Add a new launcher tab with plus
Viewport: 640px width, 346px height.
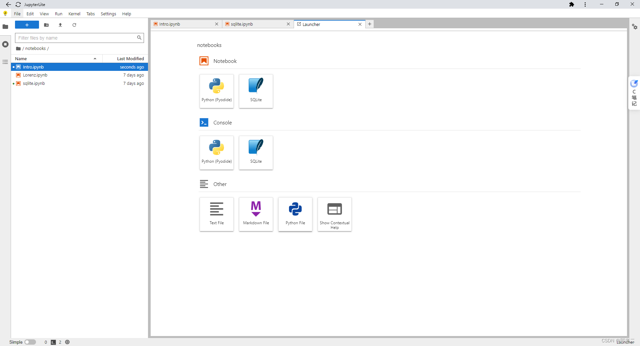coord(370,24)
